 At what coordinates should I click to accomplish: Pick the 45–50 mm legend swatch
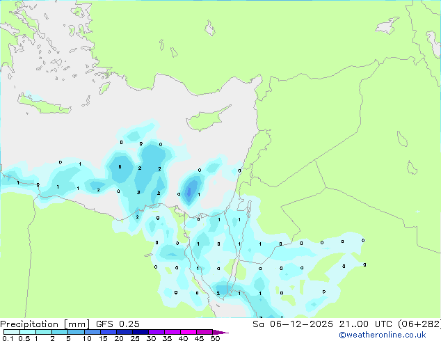205,332
